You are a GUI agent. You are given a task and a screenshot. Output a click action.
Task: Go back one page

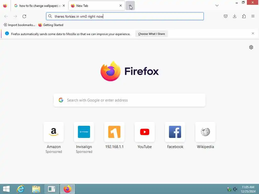(x=6, y=16)
